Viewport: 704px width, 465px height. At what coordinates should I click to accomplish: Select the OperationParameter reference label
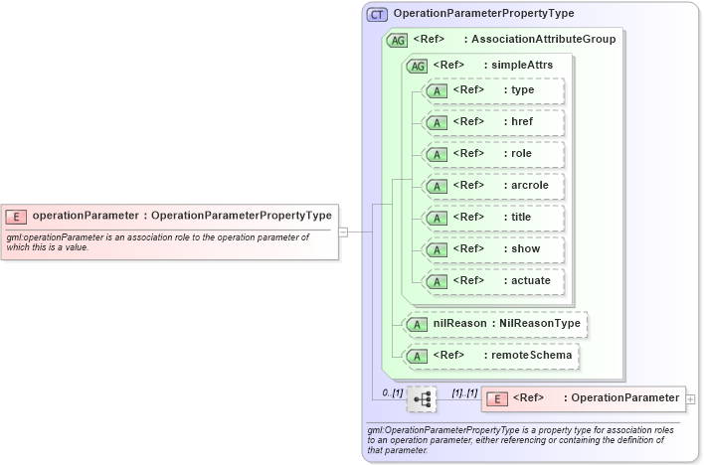596,397
